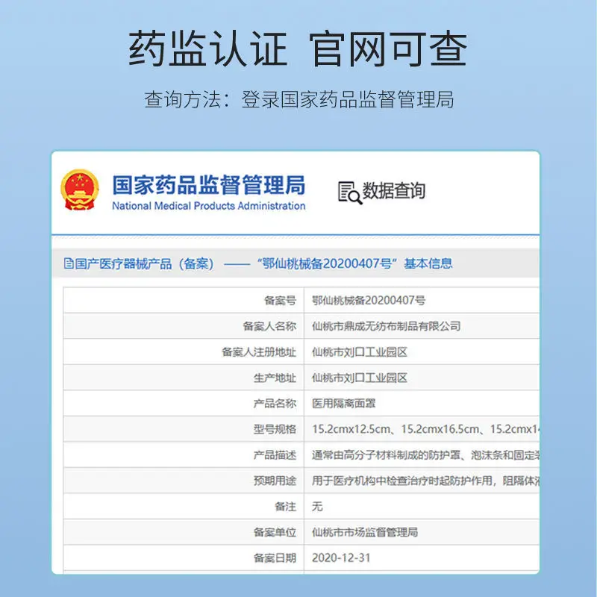Open the 数据查询 label
The width and height of the screenshot is (597, 597).
click(394, 191)
